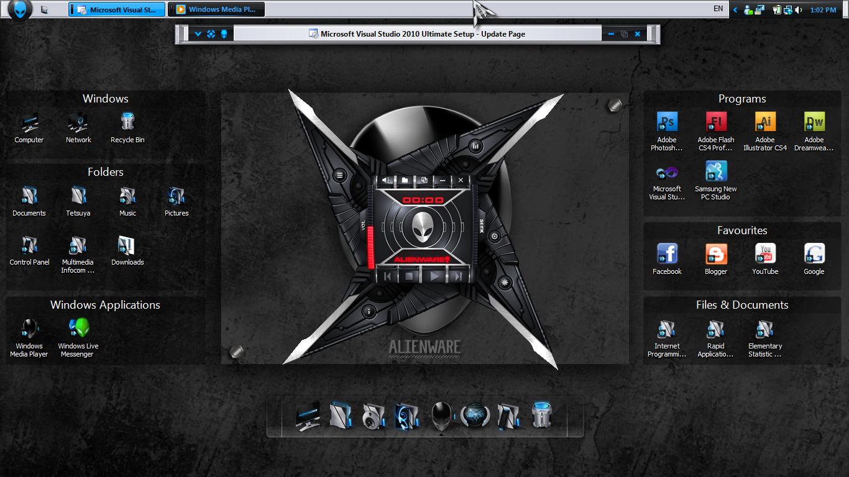Launch Samsung New PC Studio shortcut

(x=716, y=181)
